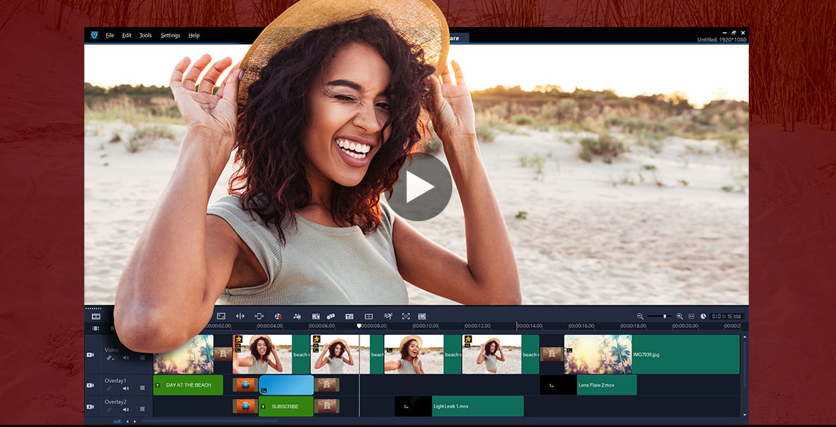Open the Settings menu
836x427 pixels.
pos(170,35)
